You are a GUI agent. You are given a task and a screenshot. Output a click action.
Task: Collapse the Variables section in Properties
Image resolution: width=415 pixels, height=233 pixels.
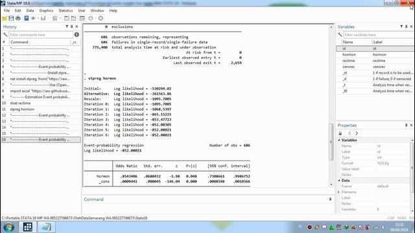[x=339, y=140]
